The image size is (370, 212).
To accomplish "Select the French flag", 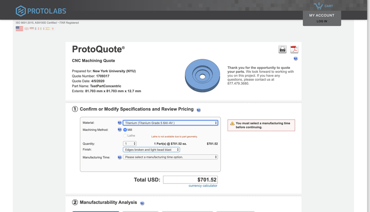I will 37,29.
